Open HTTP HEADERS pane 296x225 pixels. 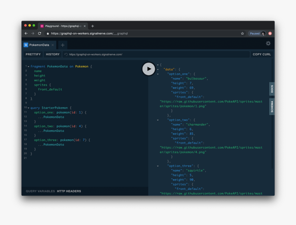tap(69, 191)
